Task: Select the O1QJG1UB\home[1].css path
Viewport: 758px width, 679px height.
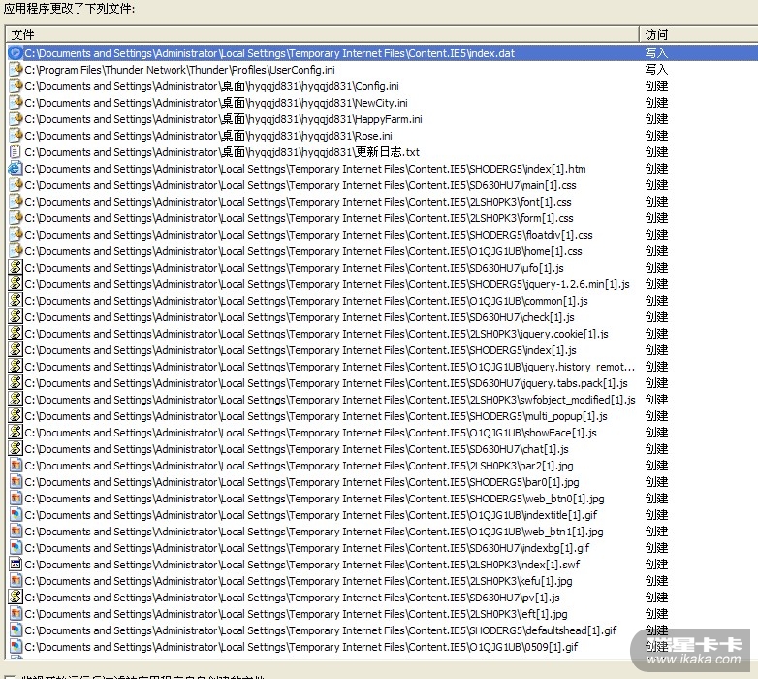Action: (303, 250)
